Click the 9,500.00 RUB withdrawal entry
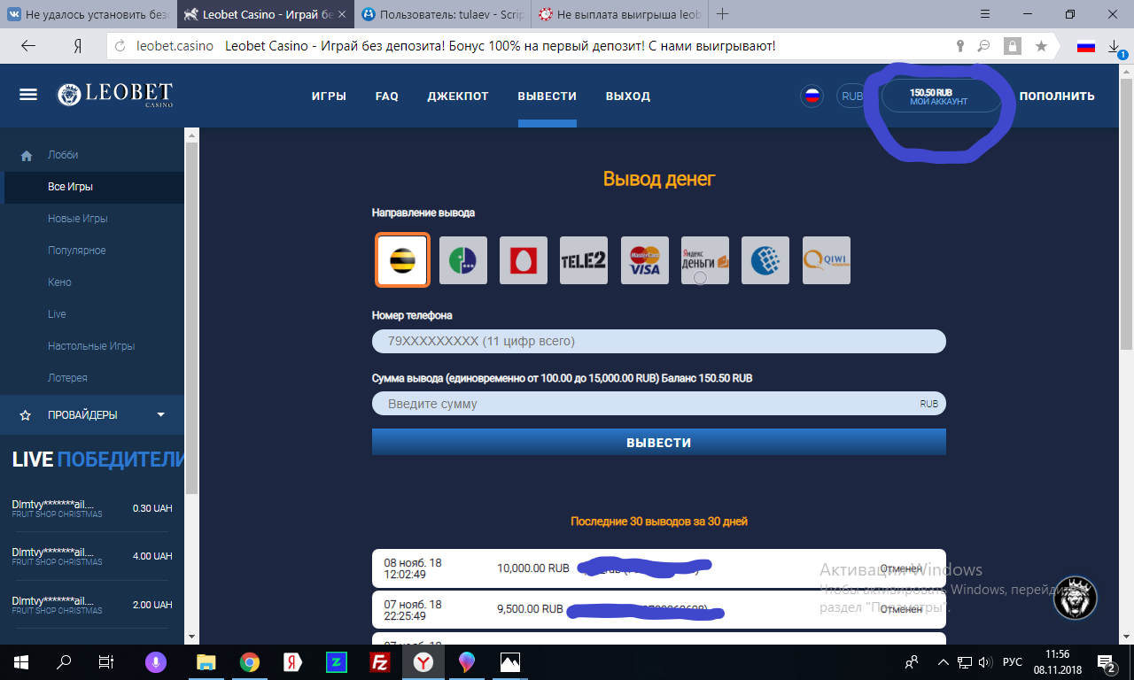 [x=659, y=609]
